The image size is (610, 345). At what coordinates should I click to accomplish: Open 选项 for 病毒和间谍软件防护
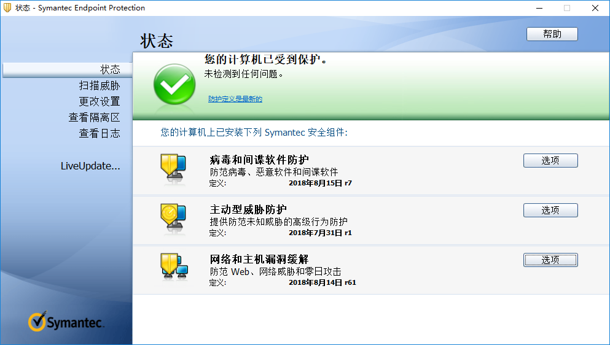tap(550, 160)
